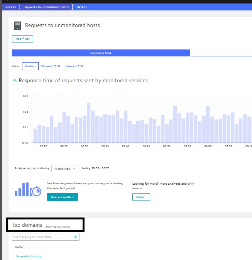This screenshot has height=260, width=252.
Task: Select the Median view option
Action: point(30,66)
